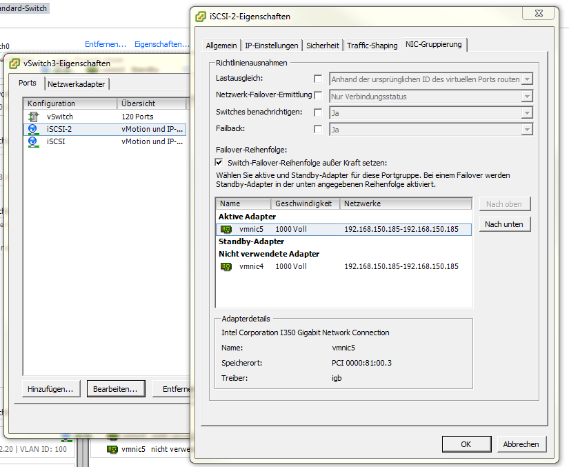Screen dimensions: 569x467
Task: Uncheck Switch-Failover-Reihenfolge außer Kraft setzen
Action: tap(219, 162)
